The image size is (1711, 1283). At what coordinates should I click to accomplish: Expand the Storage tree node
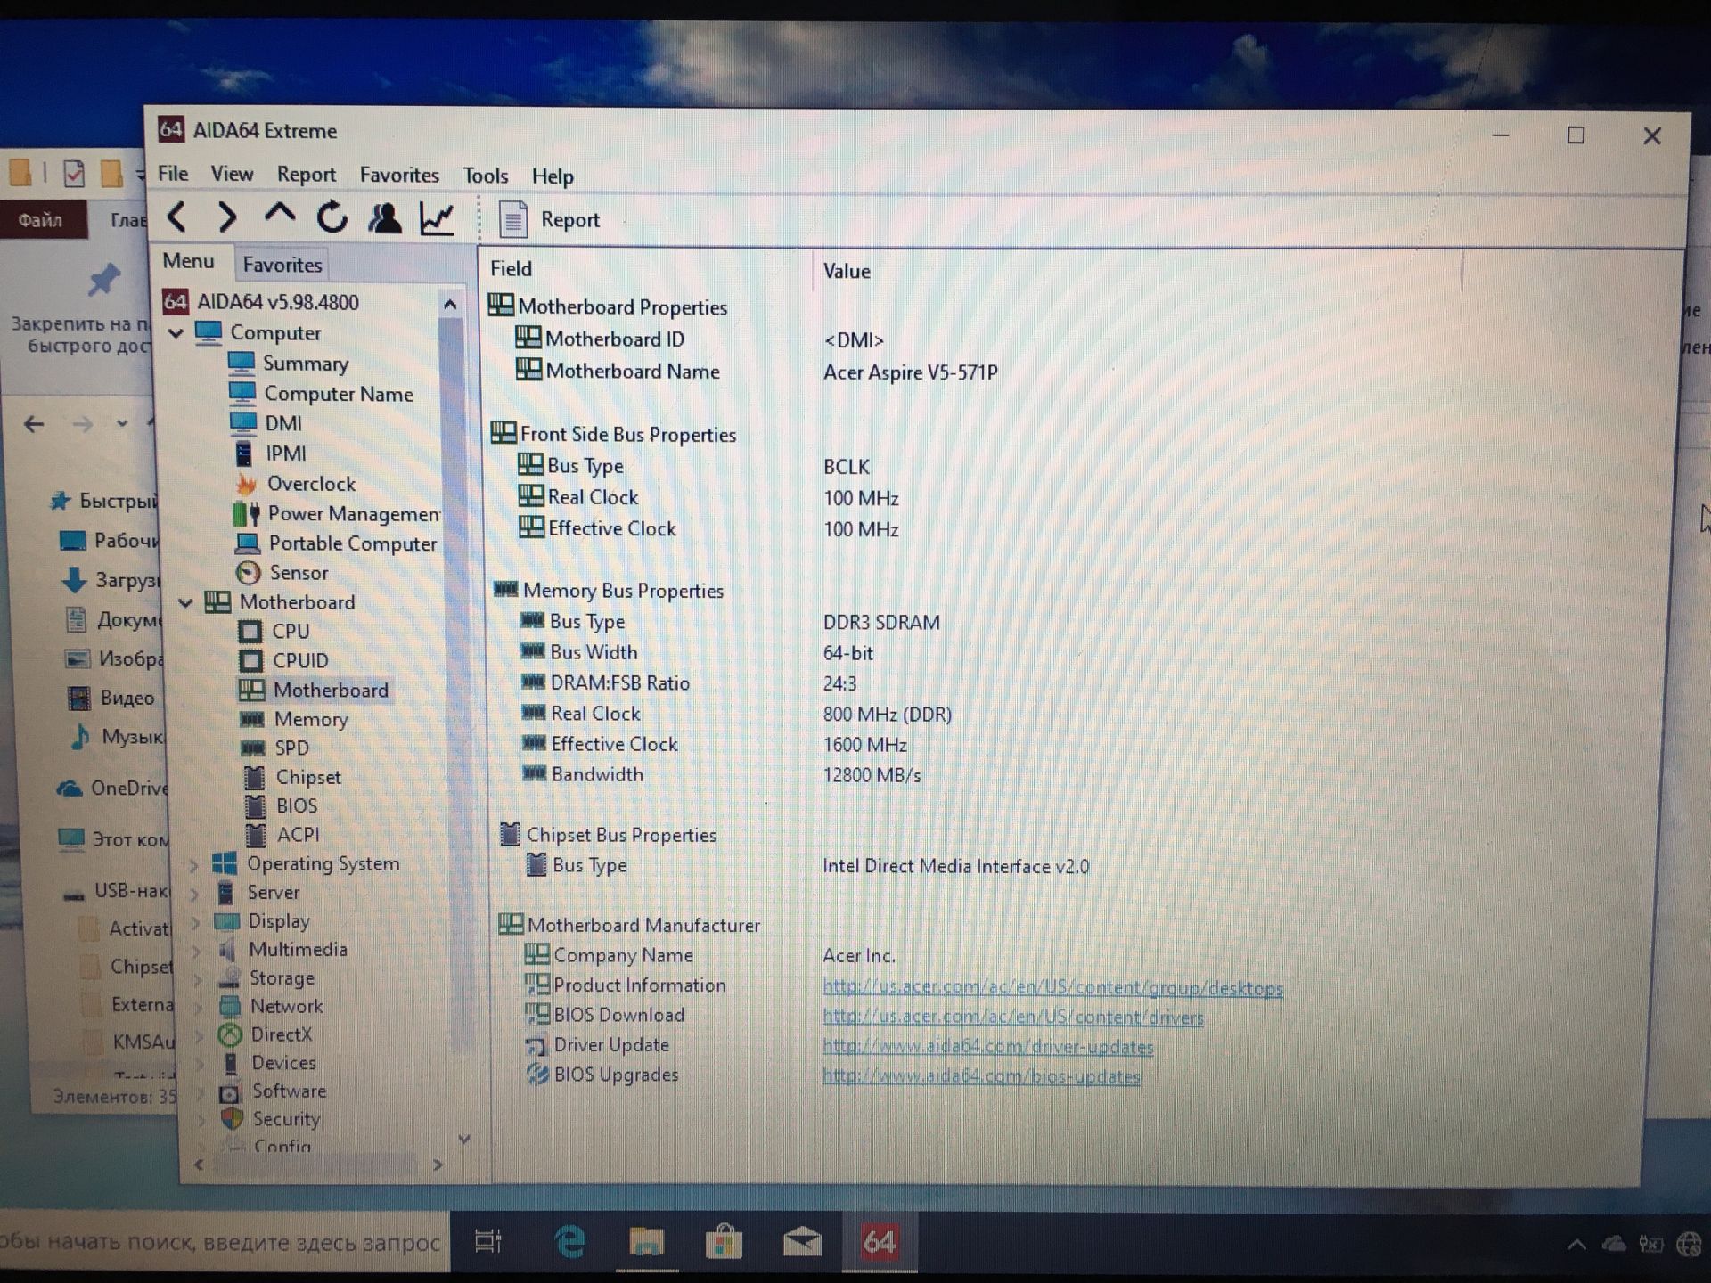[197, 978]
